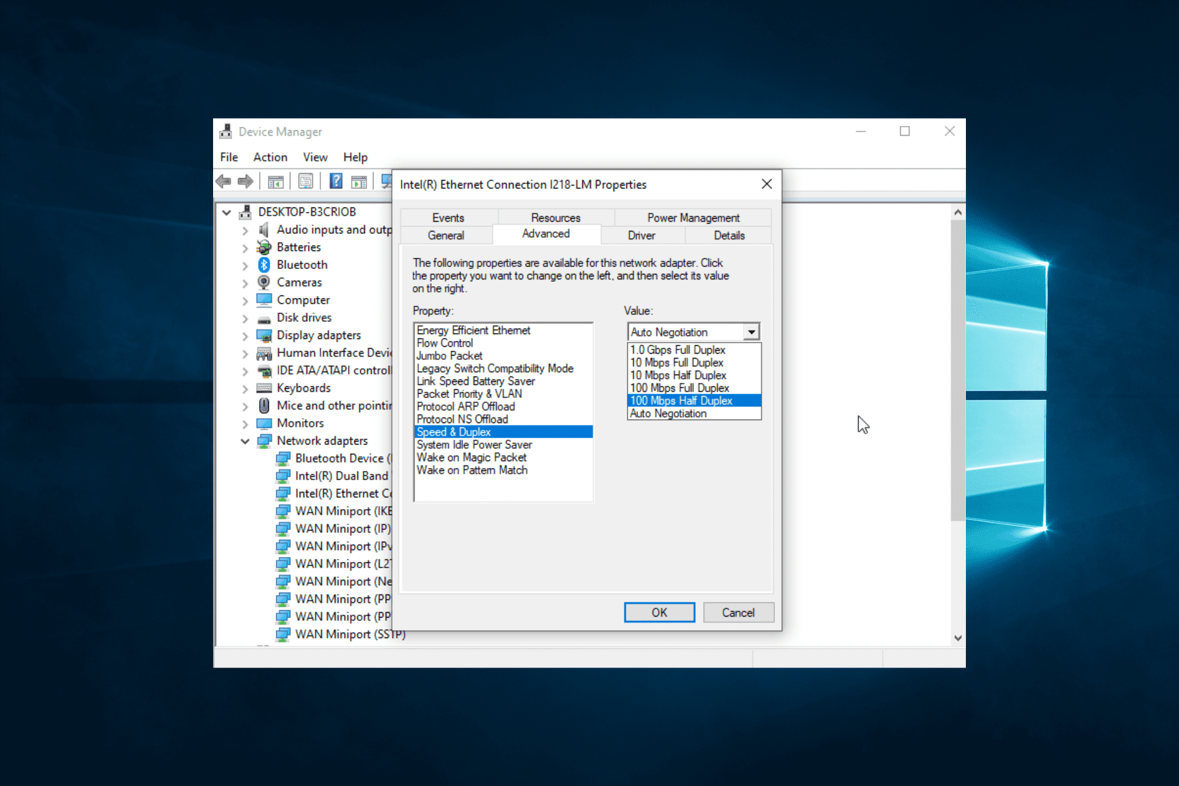Click the Back arrow in Device Manager toolbar
This screenshot has height=786, width=1179.
pos(224,181)
